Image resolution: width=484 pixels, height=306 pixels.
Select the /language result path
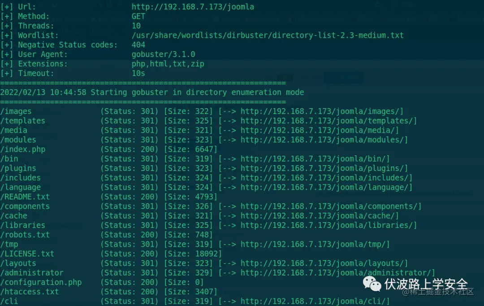[x=20, y=187]
